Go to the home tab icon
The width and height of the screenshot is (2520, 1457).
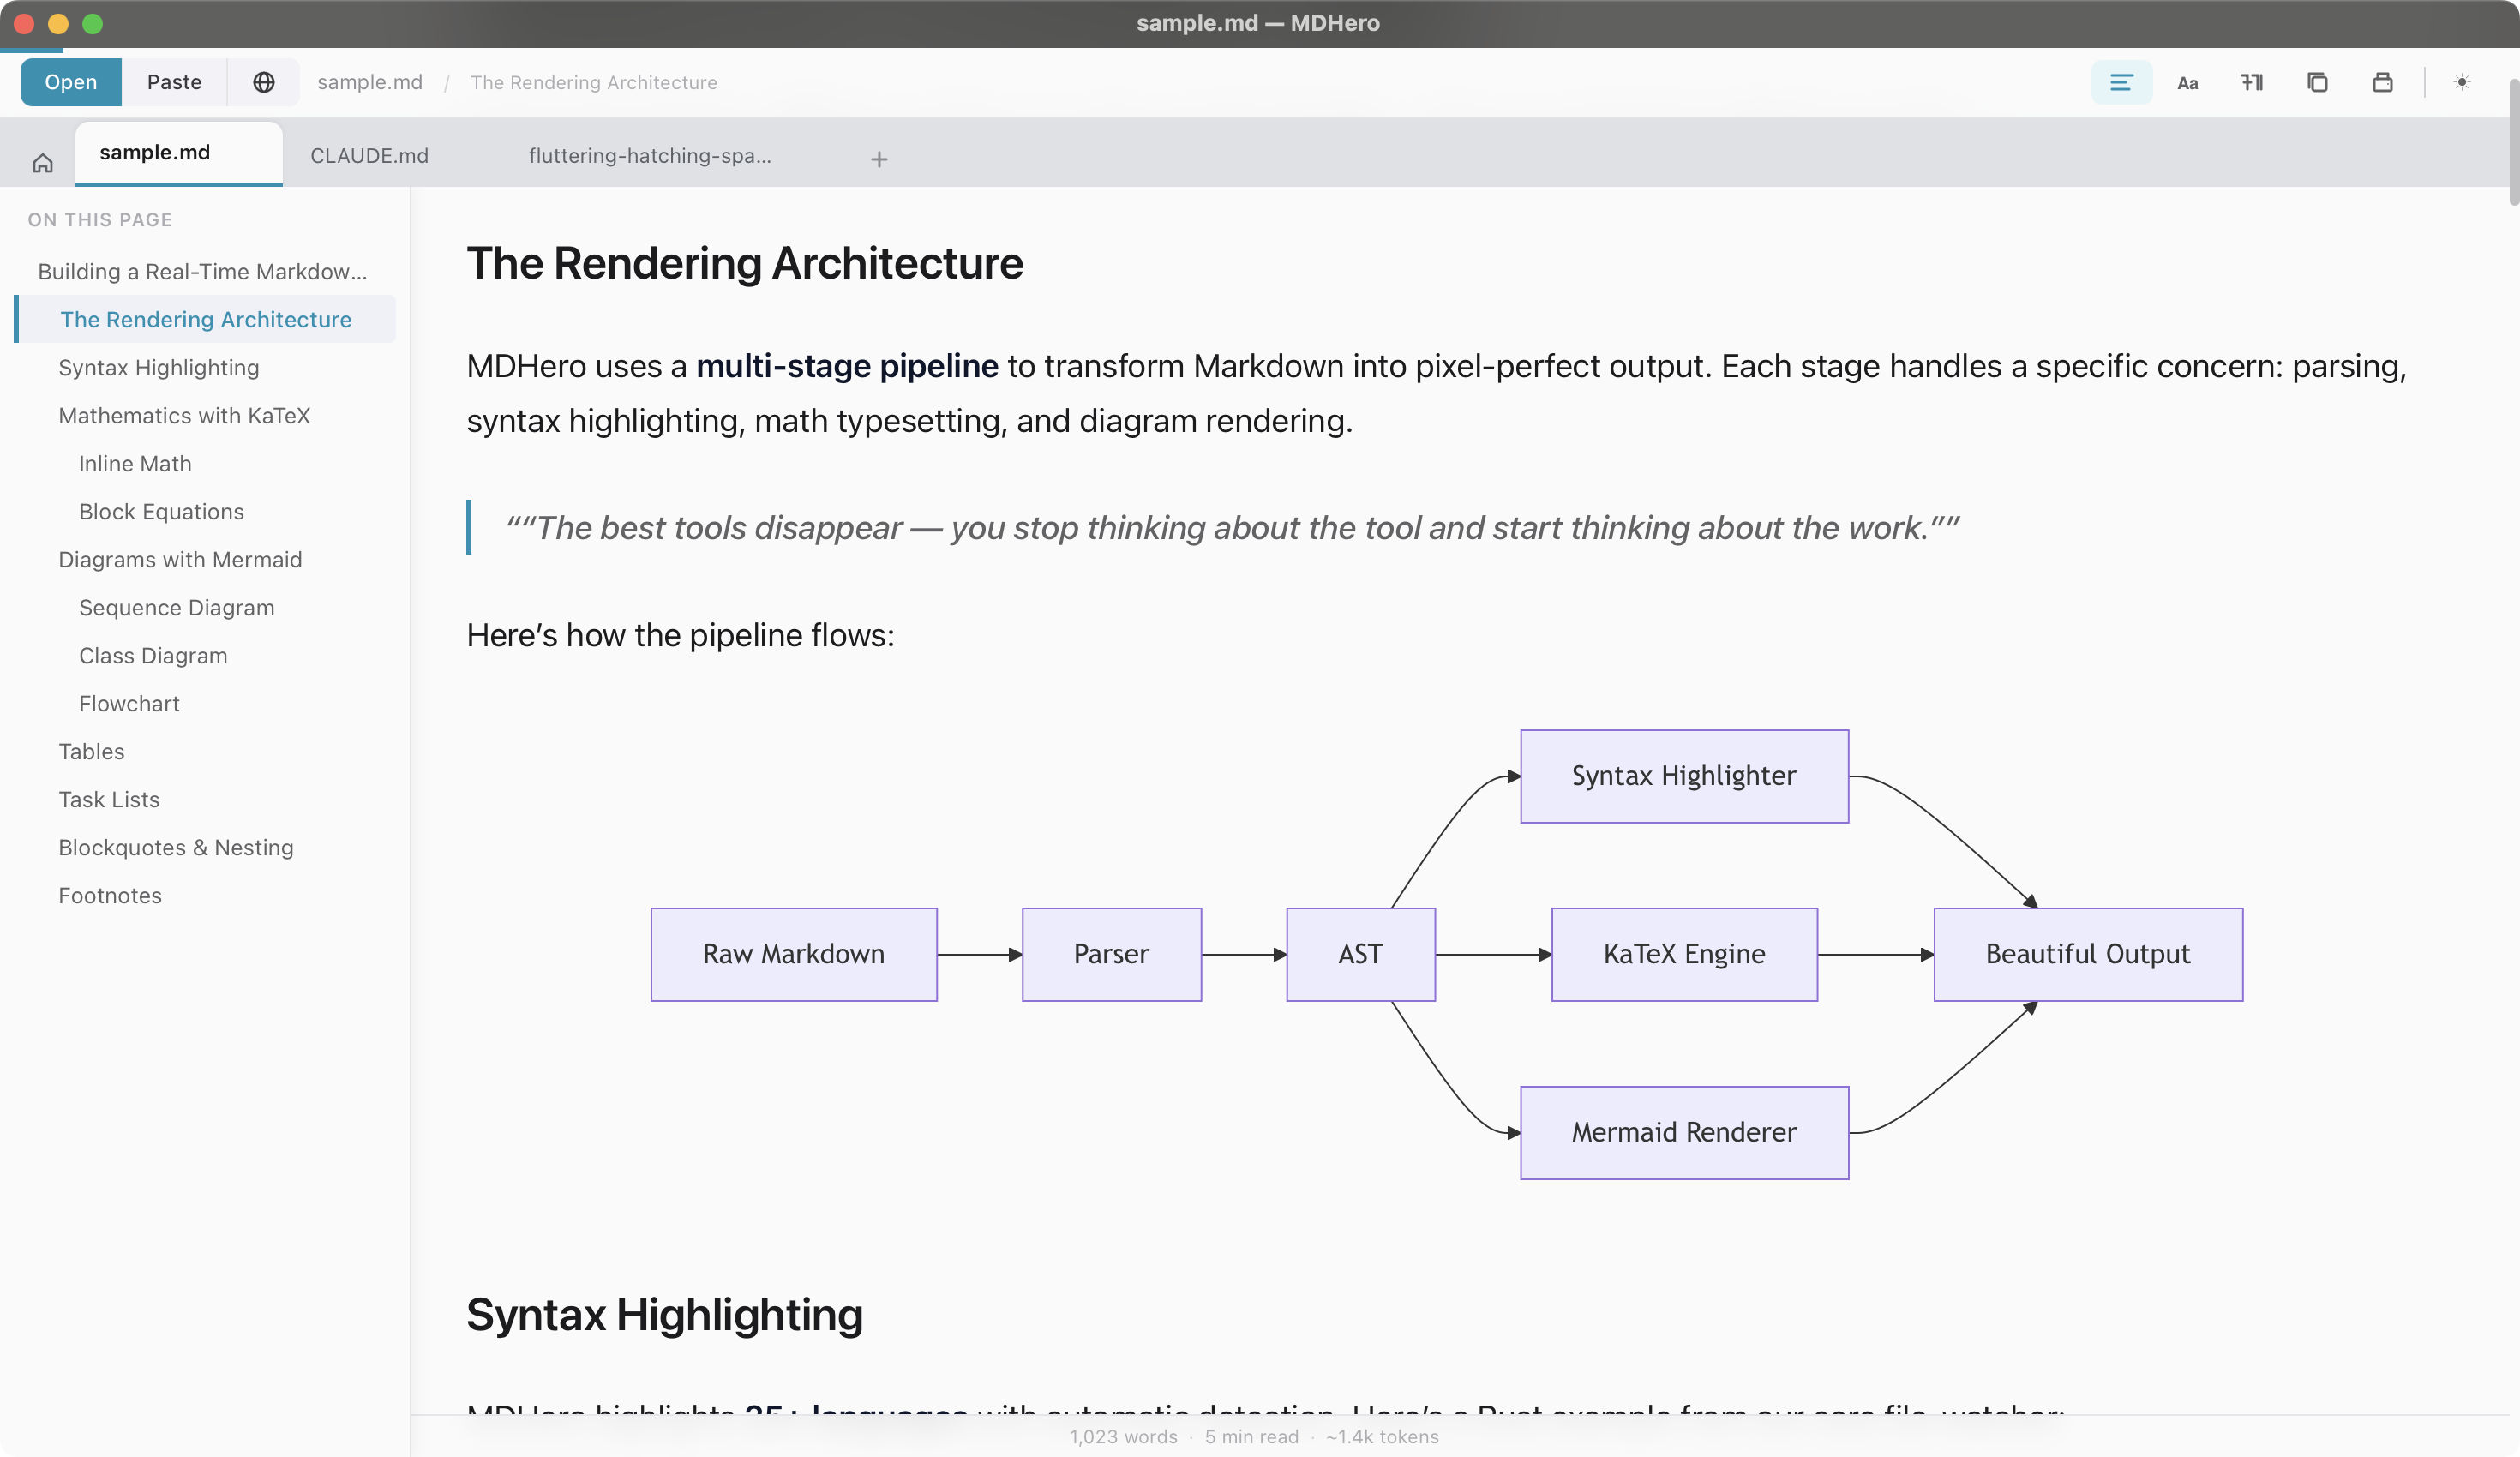coord(42,162)
